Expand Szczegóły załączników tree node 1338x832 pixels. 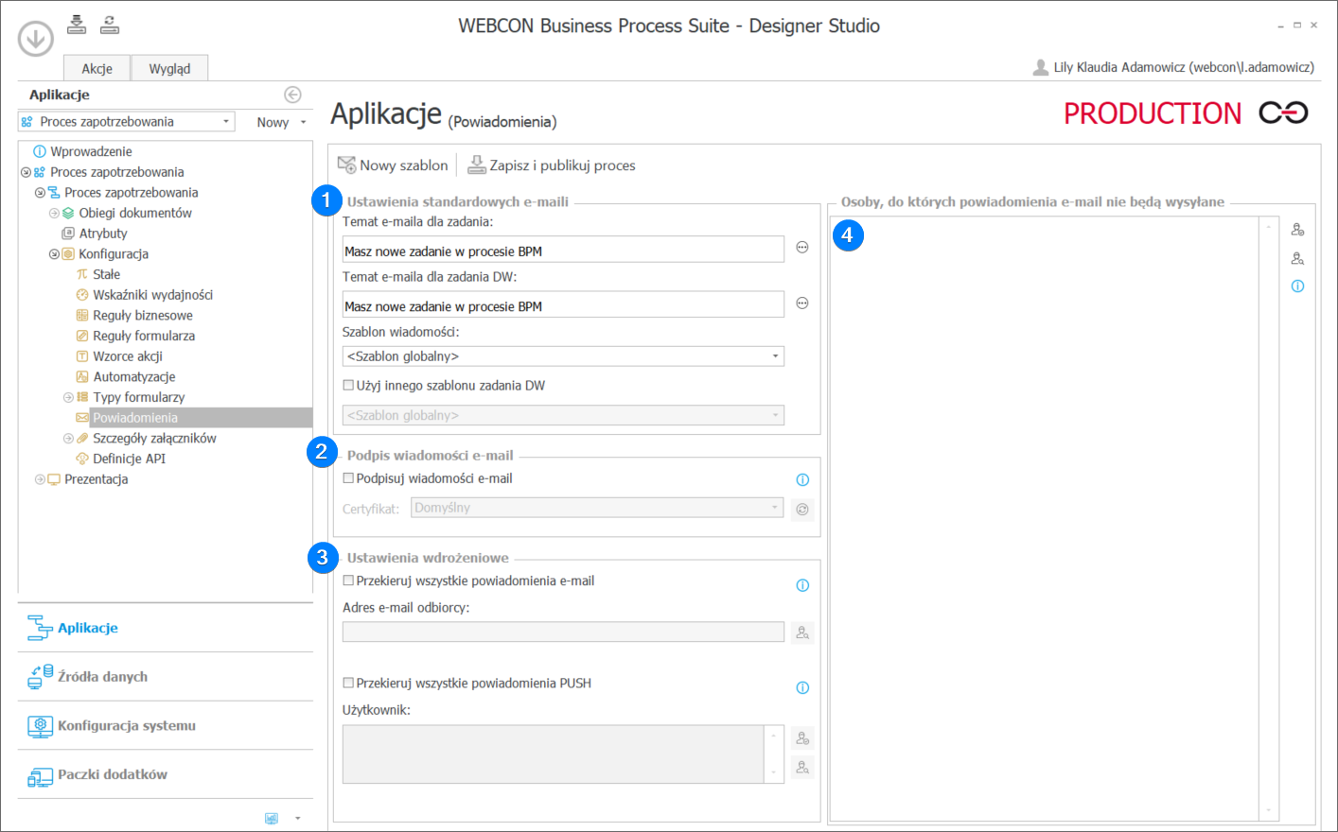[x=68, y=439]
